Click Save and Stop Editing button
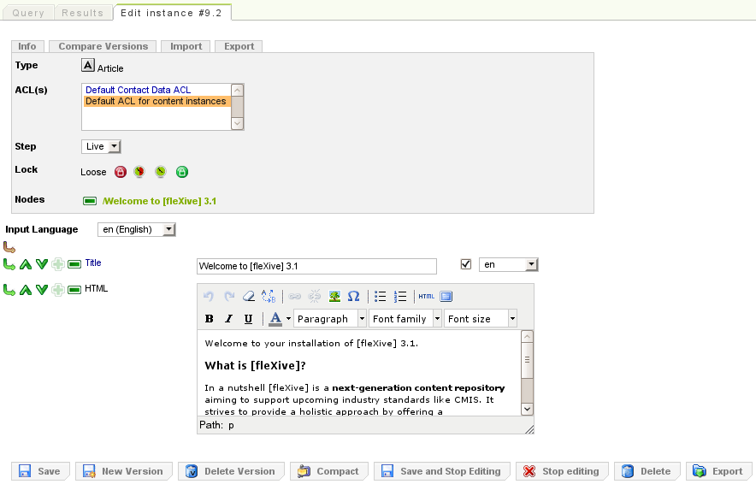The image size is (756, 484). (442, 471)
